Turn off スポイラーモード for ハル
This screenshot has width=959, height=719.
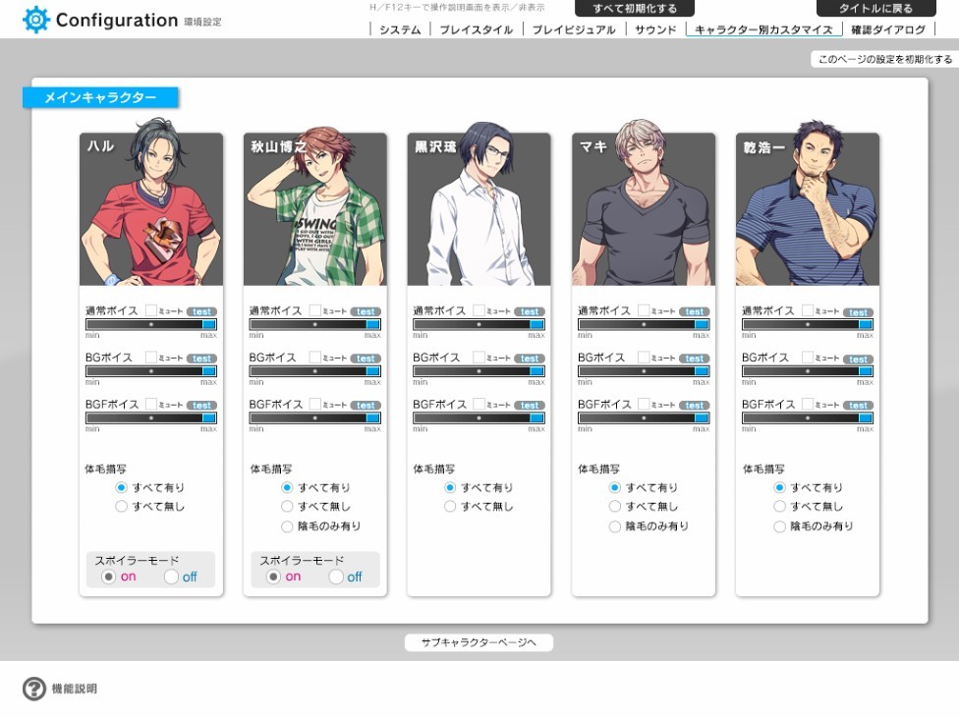(172, 577)
